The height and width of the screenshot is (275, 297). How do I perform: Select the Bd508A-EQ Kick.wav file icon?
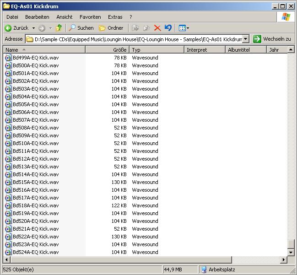(8, 128)
